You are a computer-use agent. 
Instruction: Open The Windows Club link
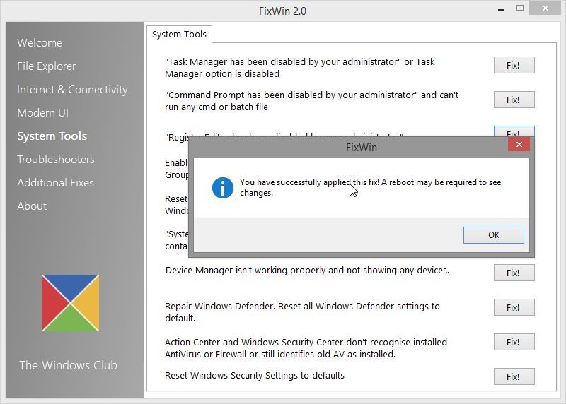[x=68, y=365]
